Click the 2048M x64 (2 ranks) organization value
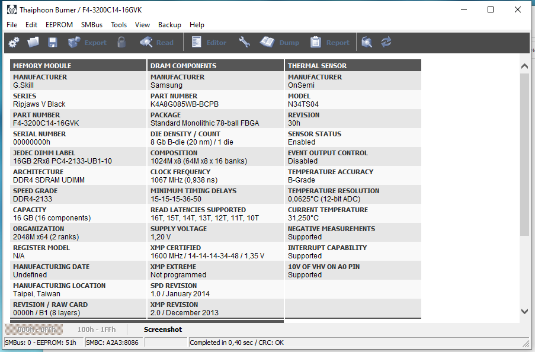 point(46,237)
